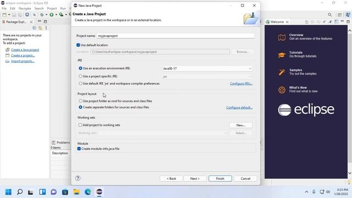
Task: Click Magnify font icon in Welcome view
Action: [330, 22]
